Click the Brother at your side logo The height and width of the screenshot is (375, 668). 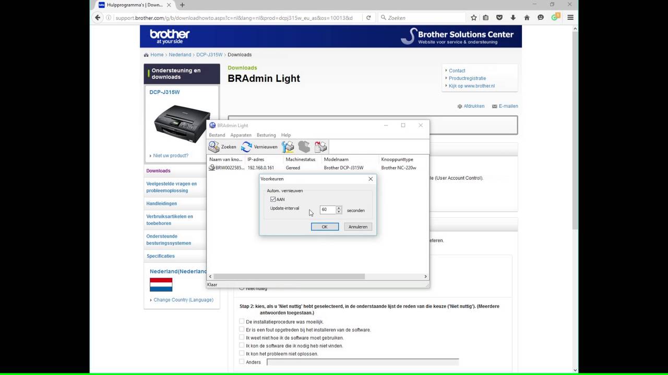click(x=170, y=36)
